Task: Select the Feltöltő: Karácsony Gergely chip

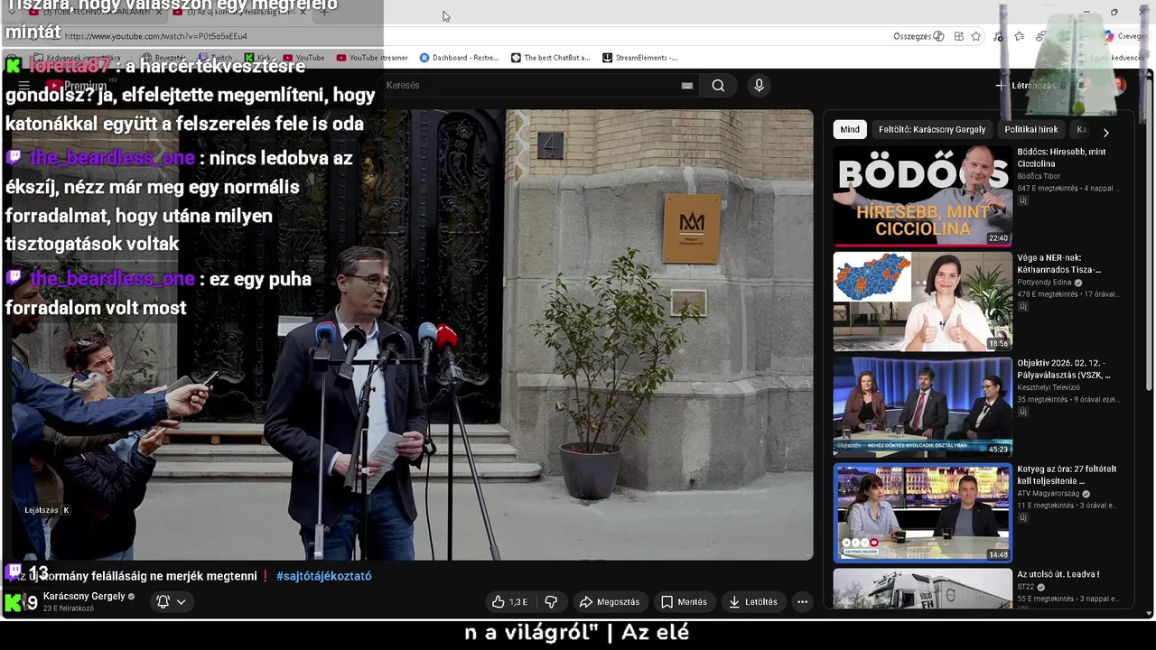Action: point(932,129)
